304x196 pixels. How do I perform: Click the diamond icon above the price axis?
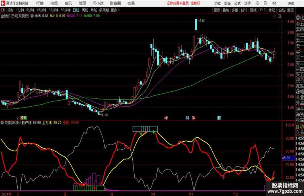[x=275, y=16]
